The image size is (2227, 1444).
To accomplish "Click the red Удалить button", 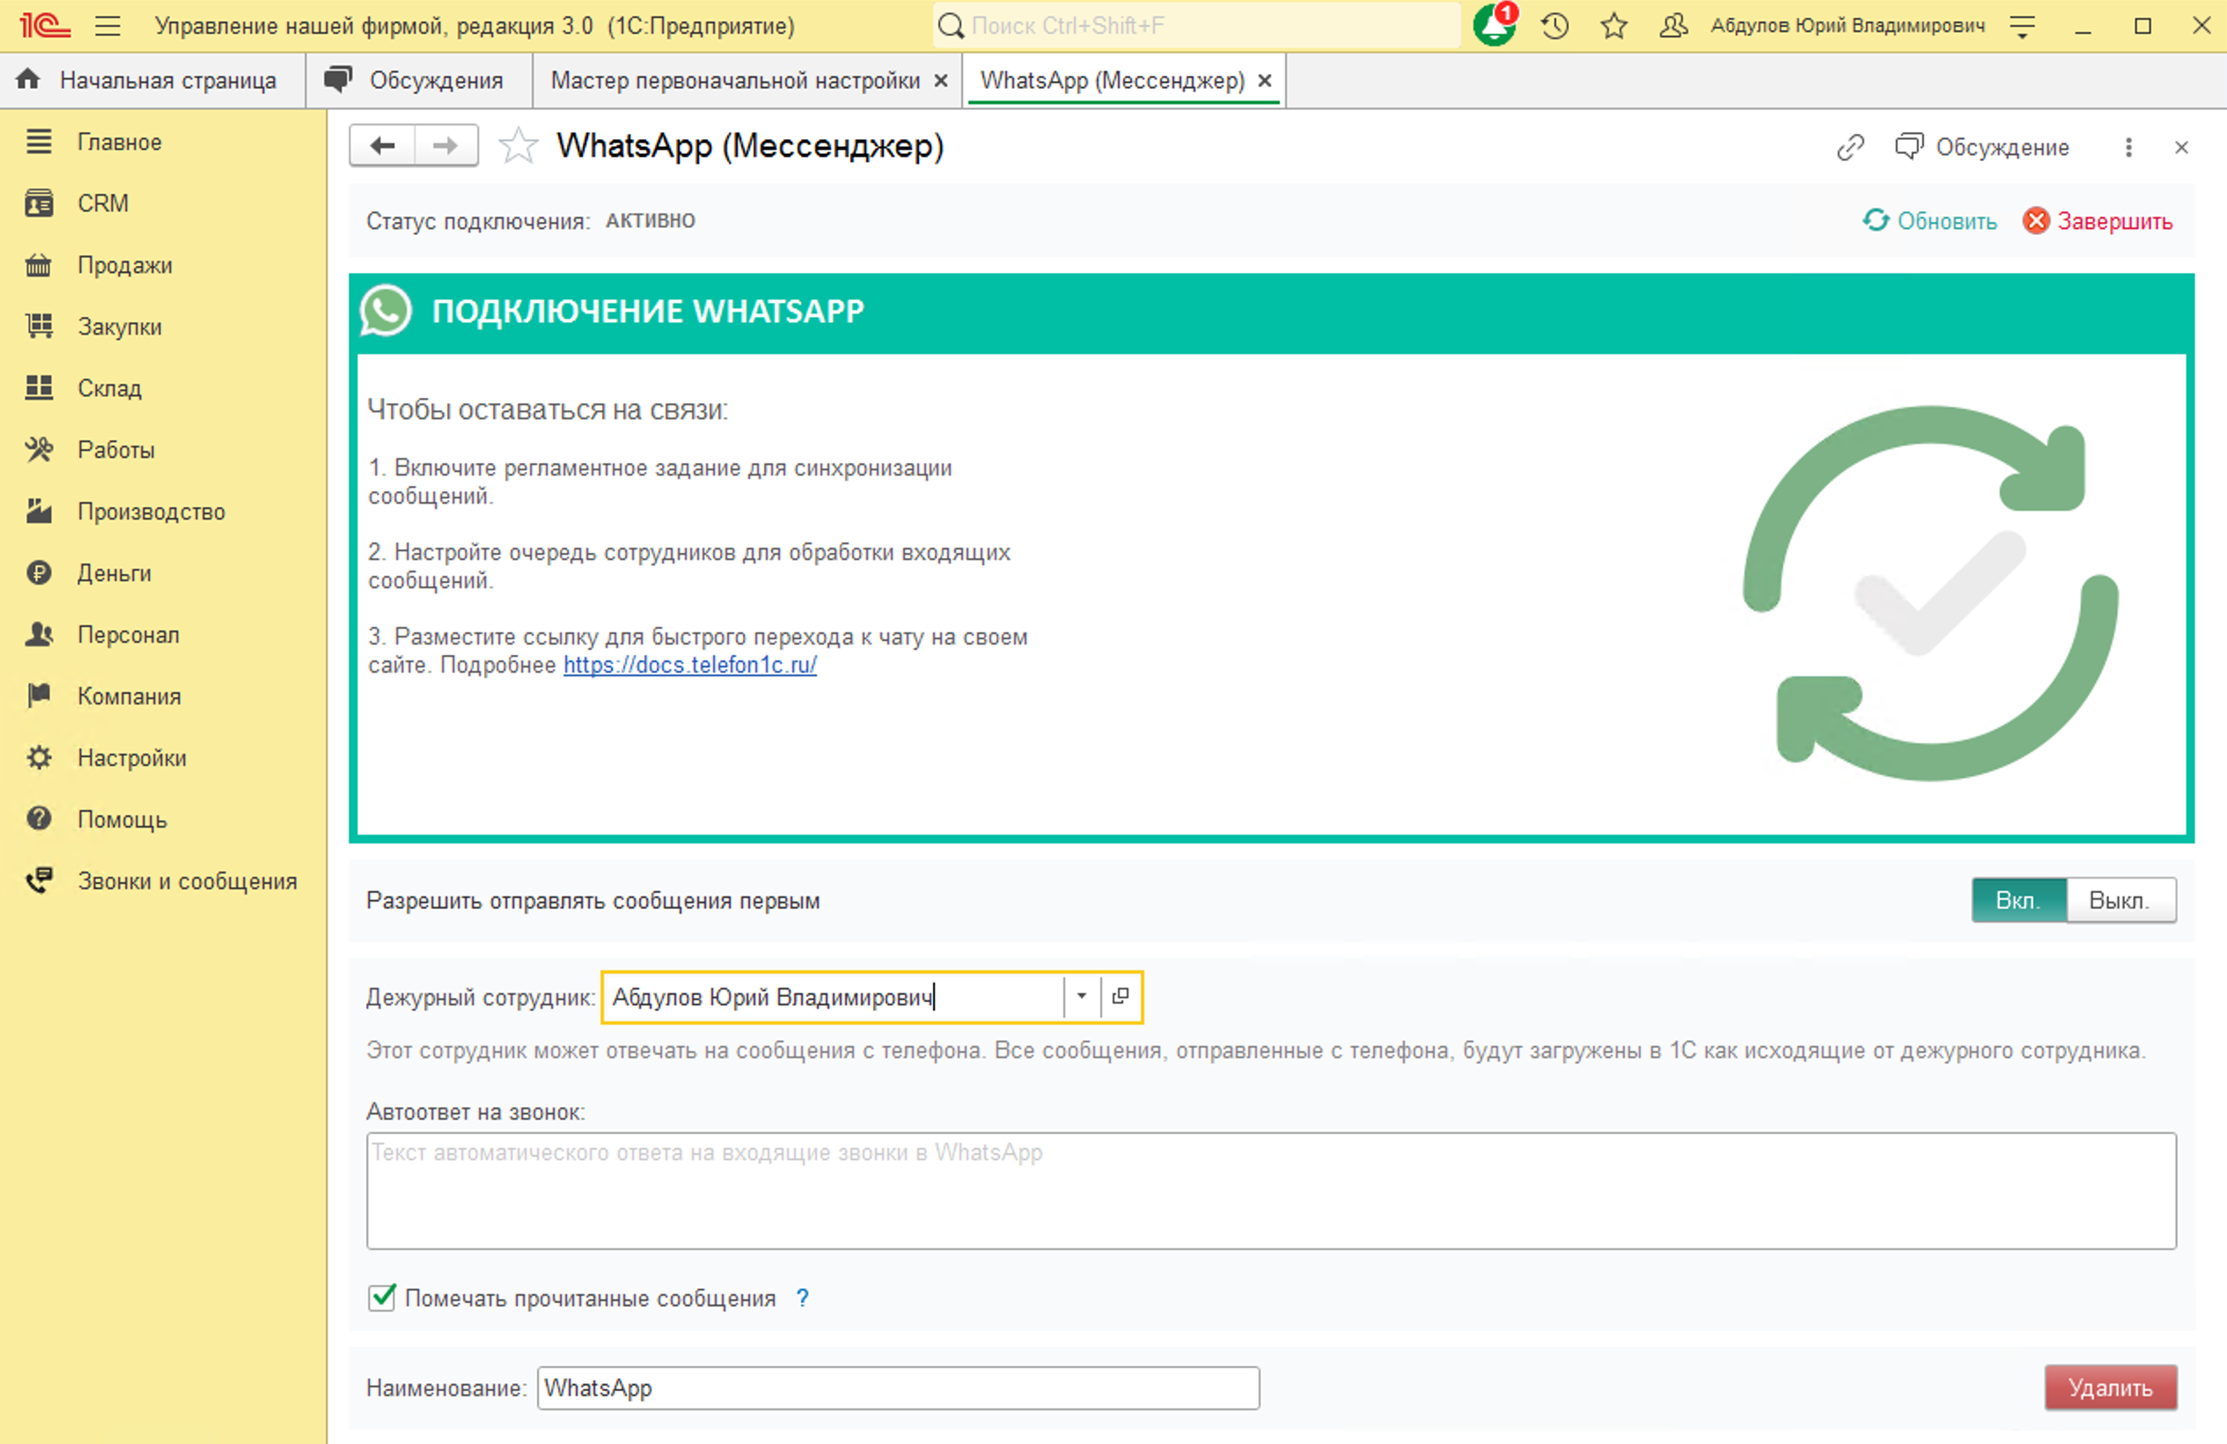I will click(x=2109, y=1387).
